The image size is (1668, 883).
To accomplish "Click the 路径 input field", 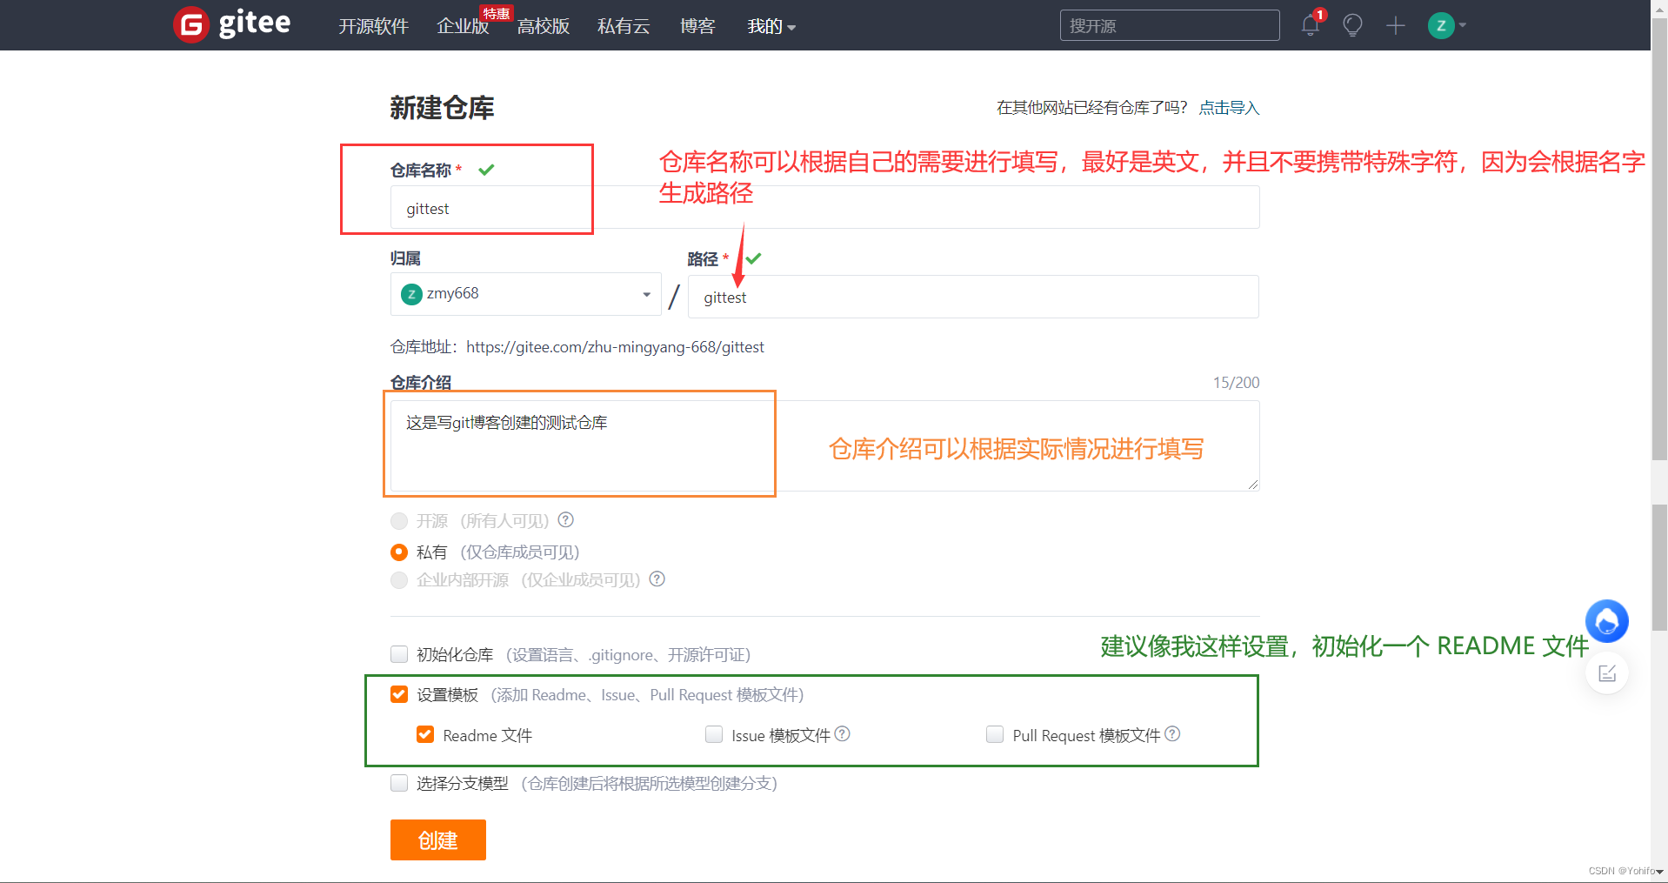I will (x=973, y=297).
